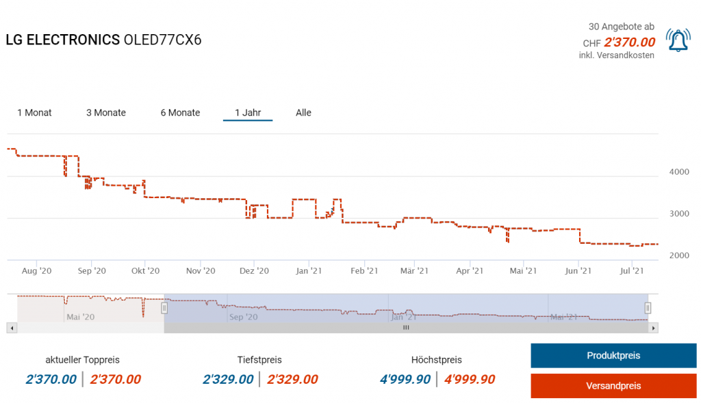Screen dimensions: 701x403
Task: Toggle the Produktpreis series button
Action: (x=613, y=356)
